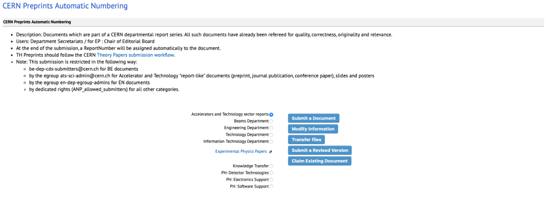The image size is (546, 199).
Task: Click the Knowledge Transfer label text
Action: pos(250,166)
